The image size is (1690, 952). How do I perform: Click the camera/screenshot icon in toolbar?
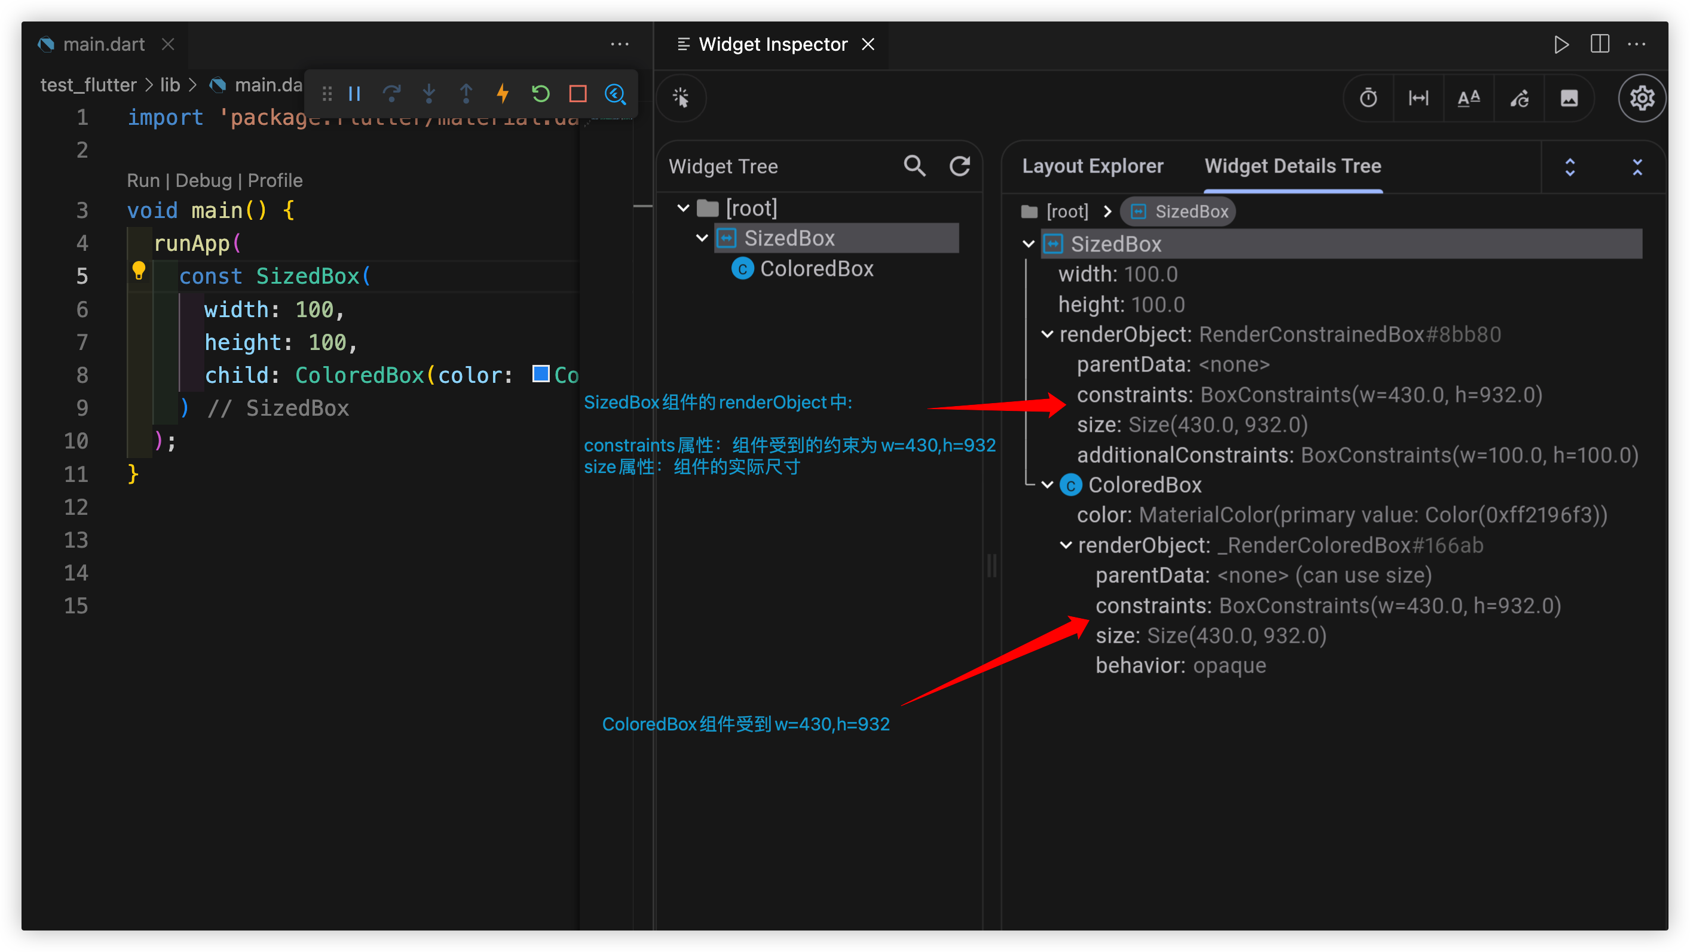coord(1568,97)
